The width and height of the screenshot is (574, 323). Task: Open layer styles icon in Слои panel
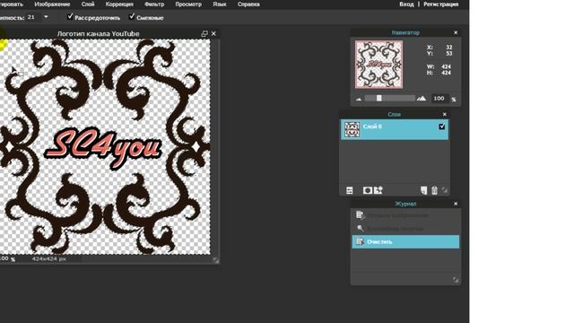[x=378, y=190]
